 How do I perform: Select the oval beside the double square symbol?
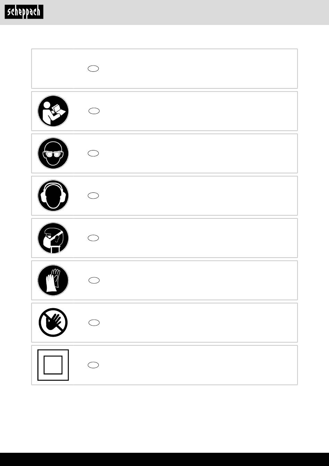coord(94,365)
